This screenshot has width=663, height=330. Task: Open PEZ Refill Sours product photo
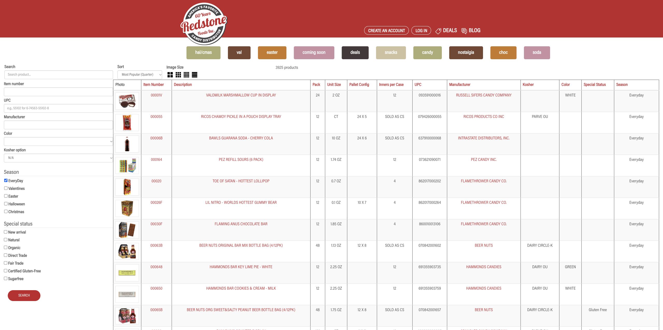click(127, 166)
